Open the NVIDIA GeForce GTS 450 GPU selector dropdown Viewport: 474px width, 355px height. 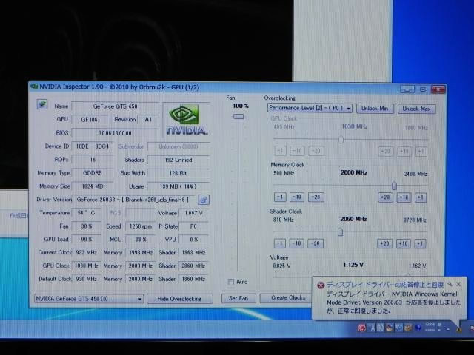tap(89, 299)
